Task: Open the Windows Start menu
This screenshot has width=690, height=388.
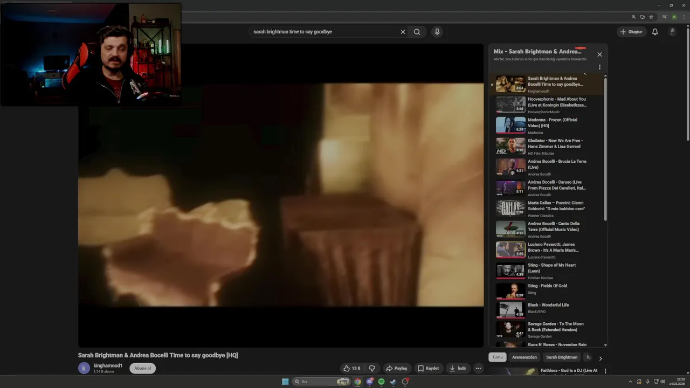Action: (285, 382)
